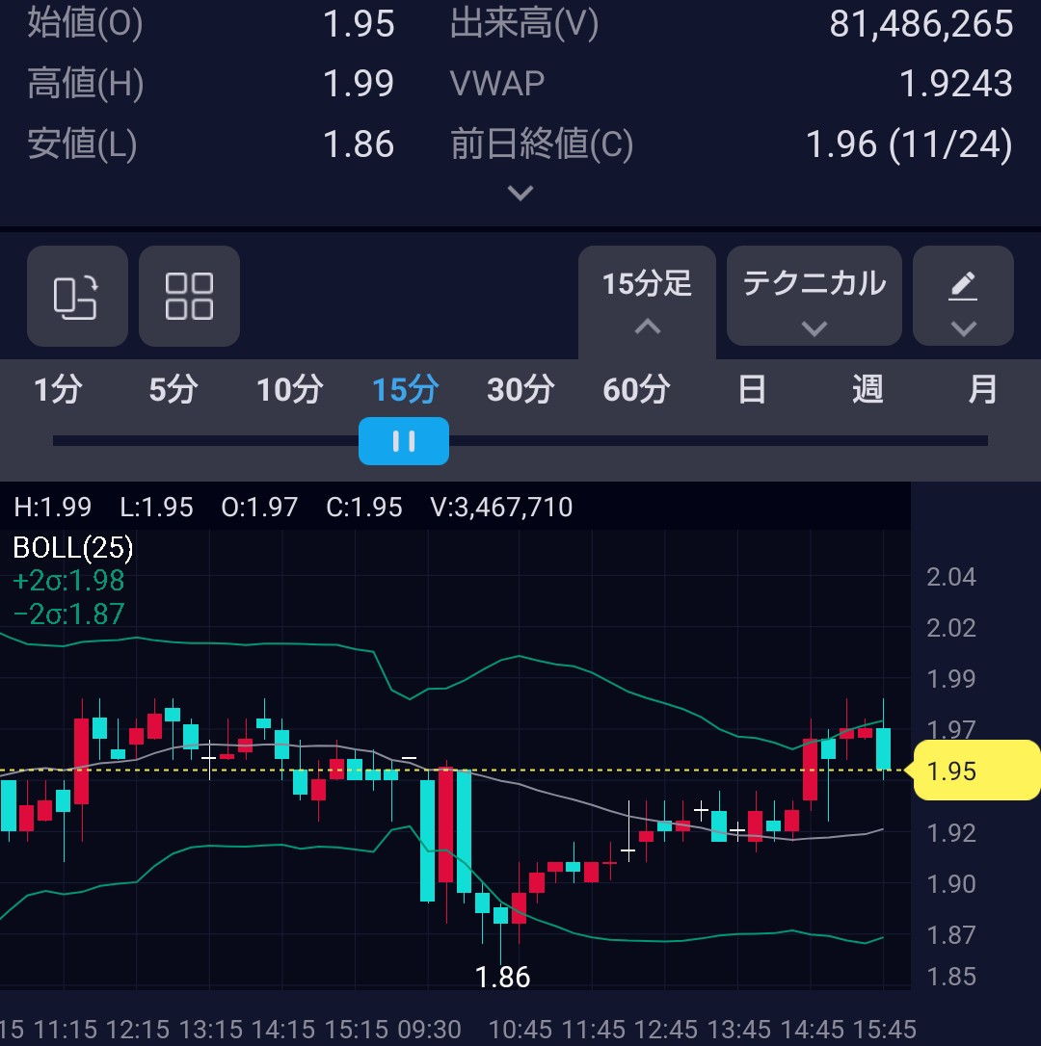Choose the 10分 timeframe
Screen dimensions: 1041x1046
tap(289, 390)
